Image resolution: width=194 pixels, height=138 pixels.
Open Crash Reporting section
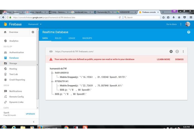coord(17,80)
